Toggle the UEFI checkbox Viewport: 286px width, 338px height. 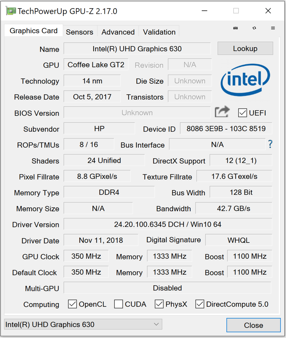pos(242,113)
